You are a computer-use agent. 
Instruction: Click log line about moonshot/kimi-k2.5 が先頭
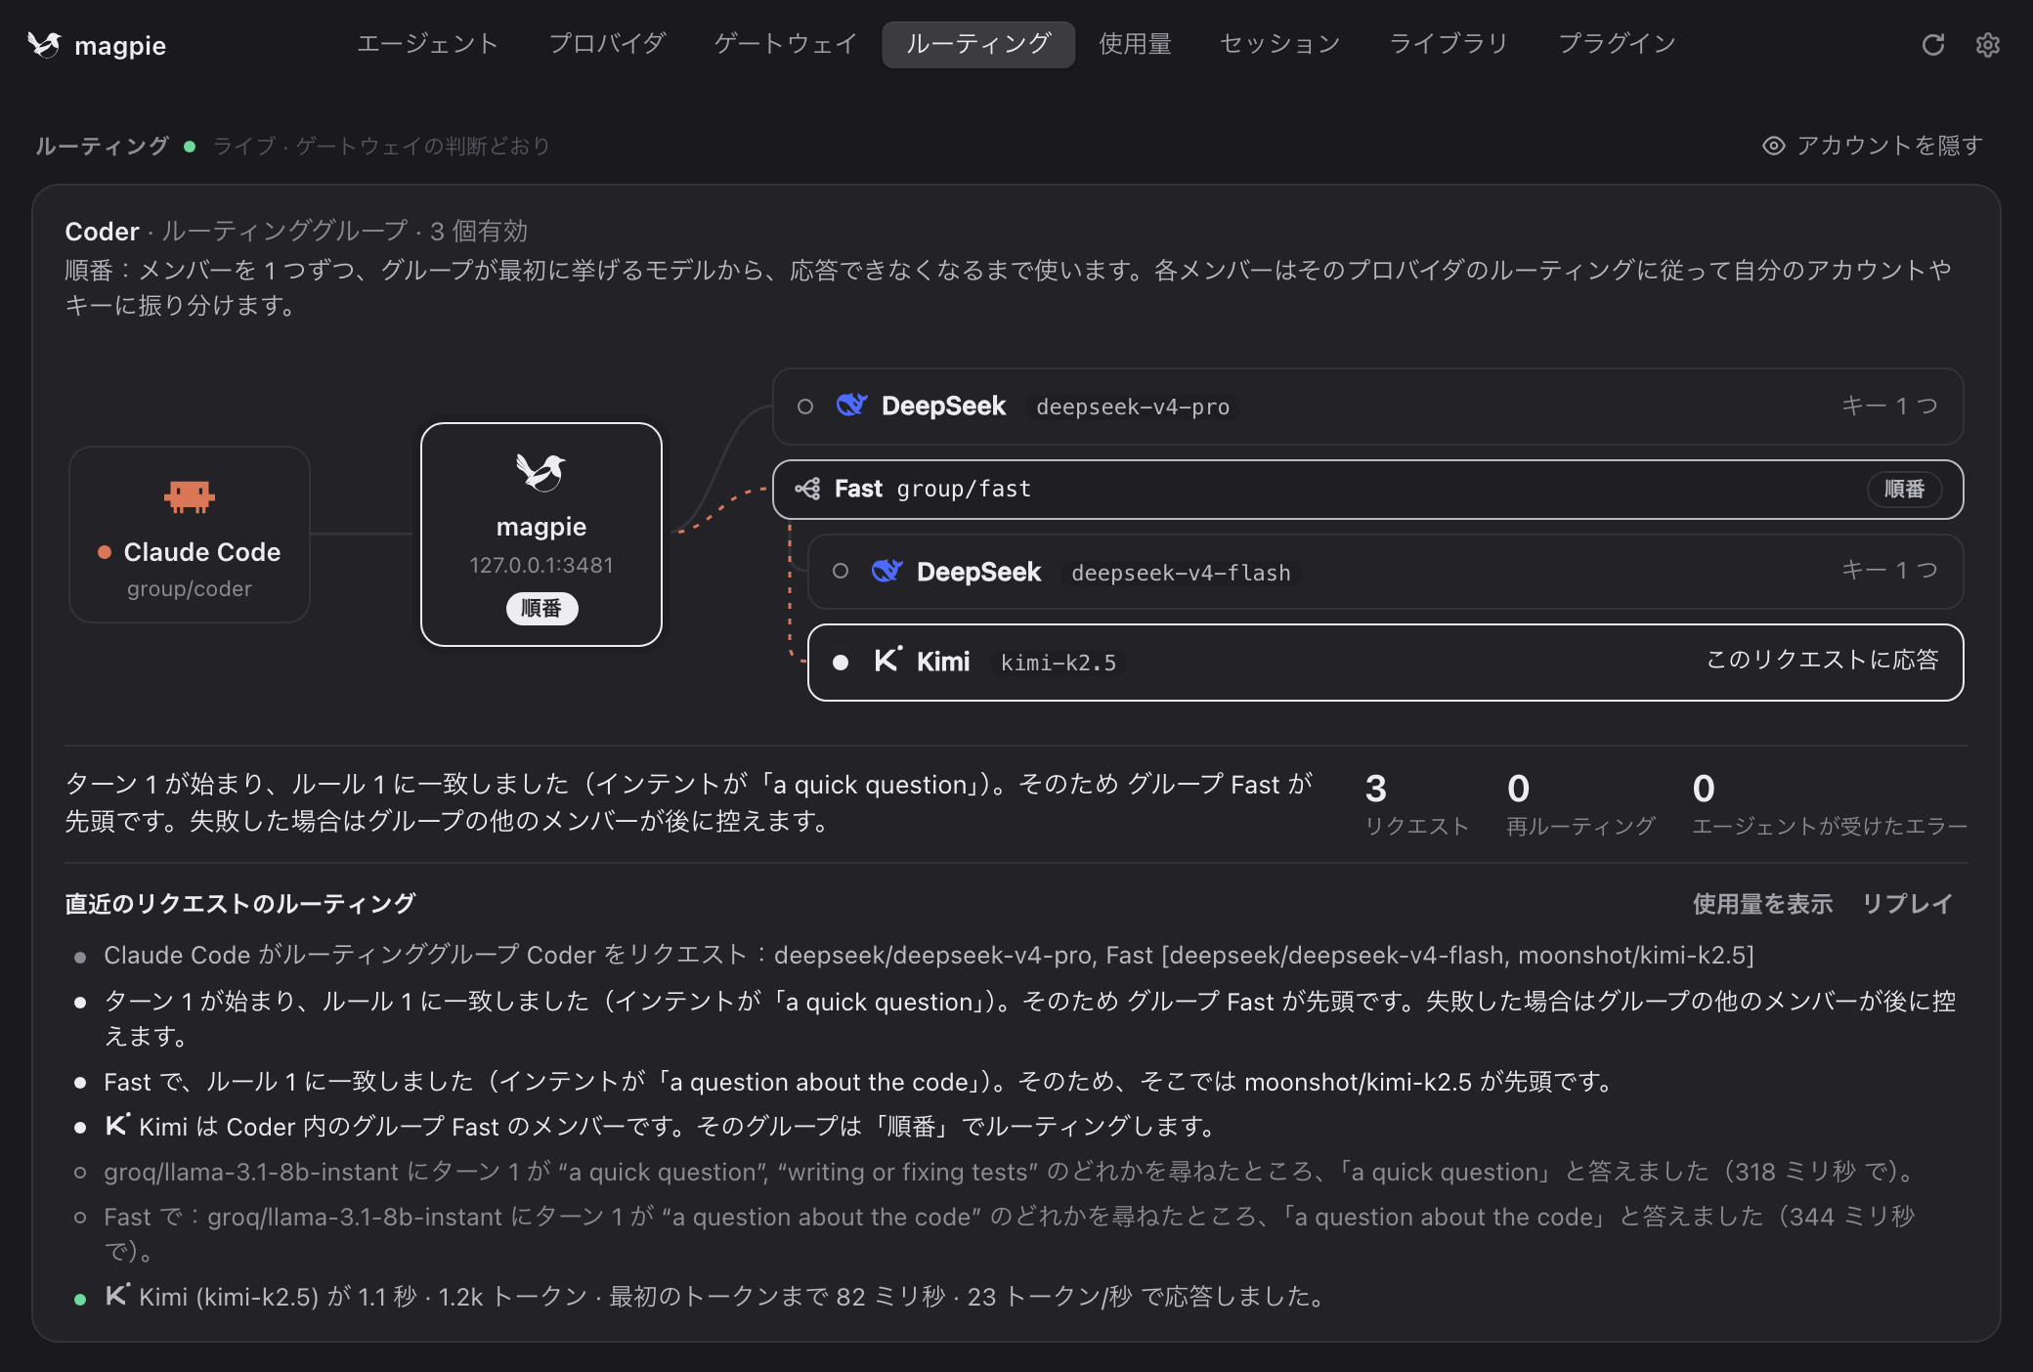point(862,1082)
